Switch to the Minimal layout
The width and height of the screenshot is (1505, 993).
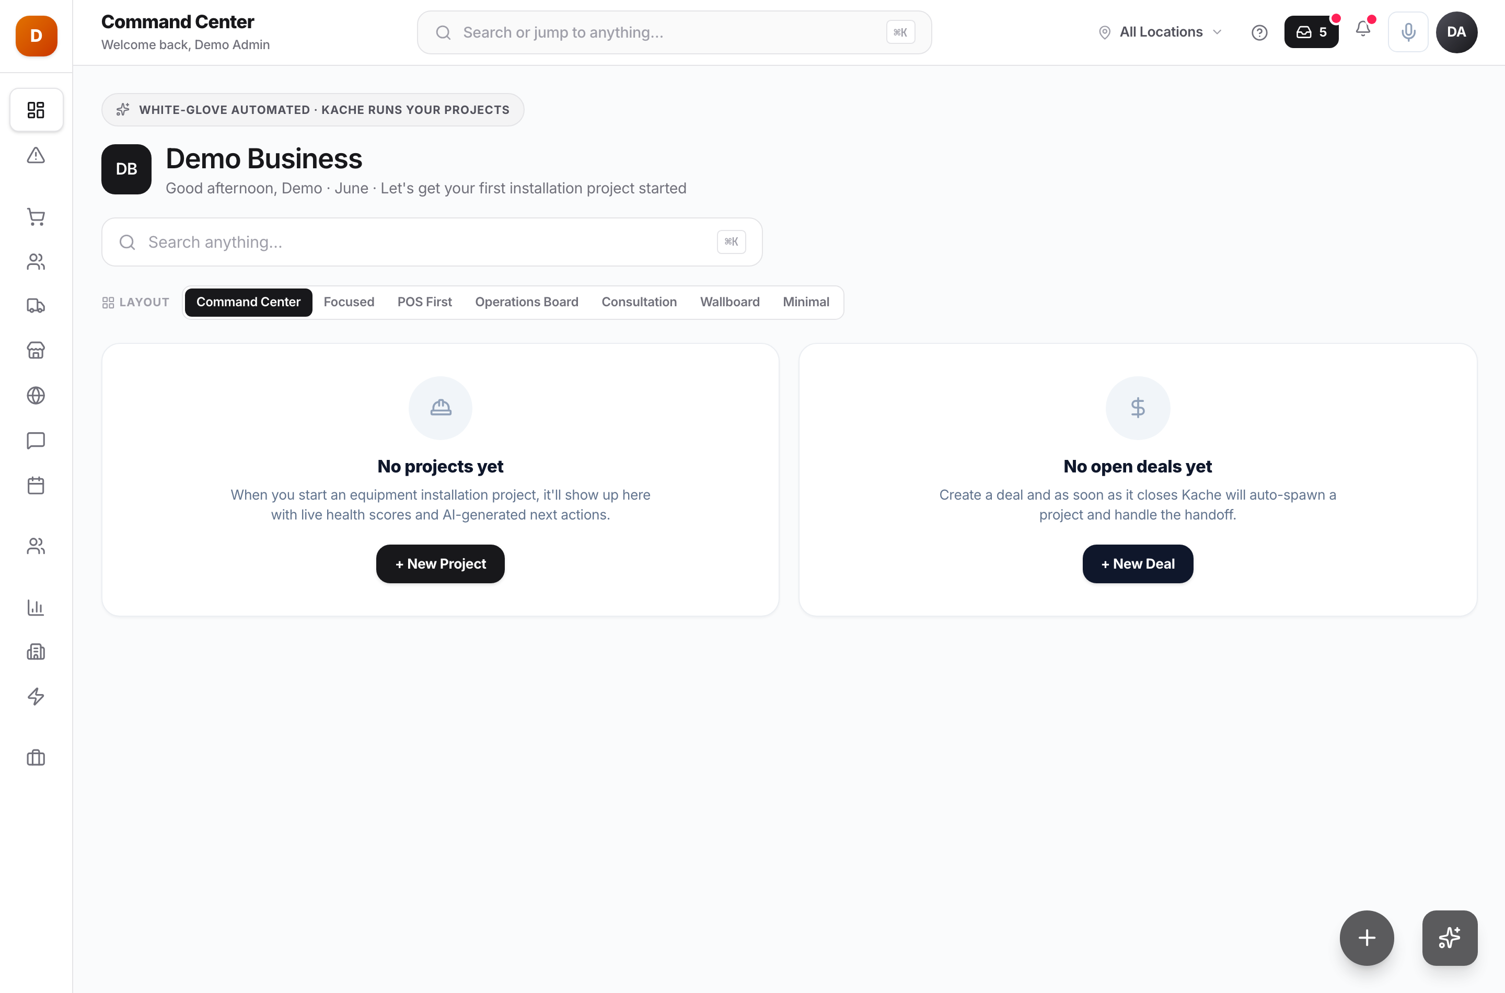pos(806,302)
